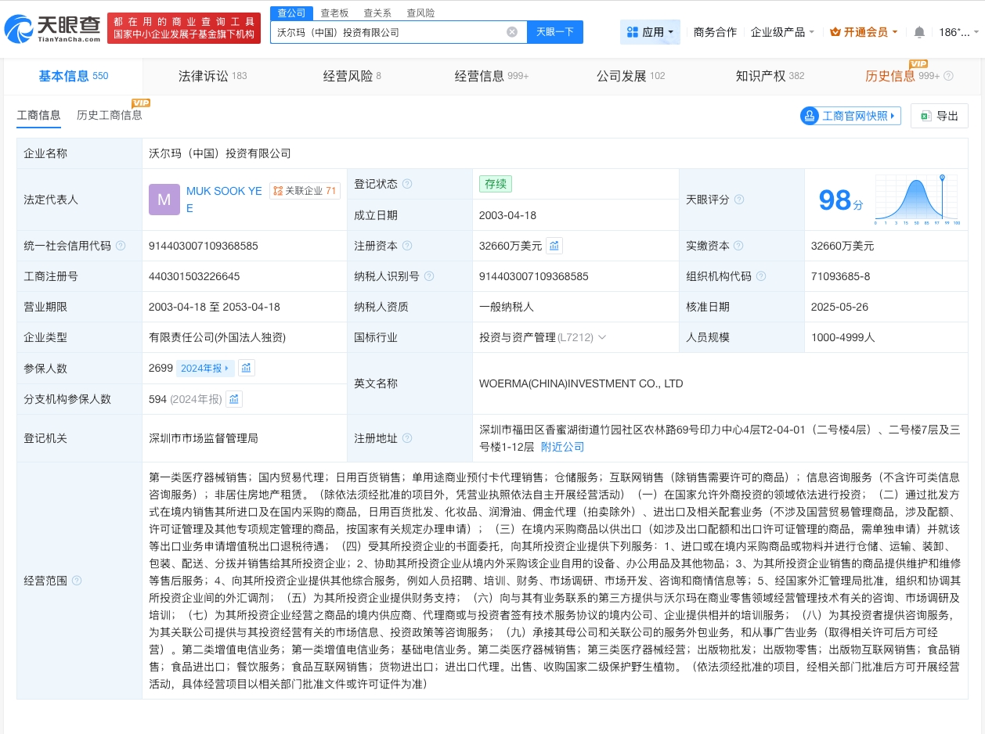
Task: Click the 人员规模 value 1000-4999人
Action: pyautogui.click(x=842, y=337)
